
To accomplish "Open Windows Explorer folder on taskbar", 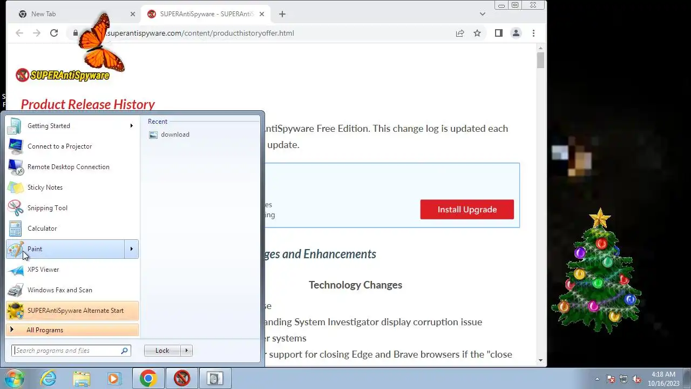I will [82, 378].
